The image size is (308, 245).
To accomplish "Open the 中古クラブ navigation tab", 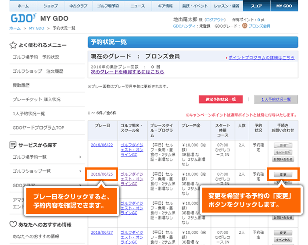I will pos(79,6).
